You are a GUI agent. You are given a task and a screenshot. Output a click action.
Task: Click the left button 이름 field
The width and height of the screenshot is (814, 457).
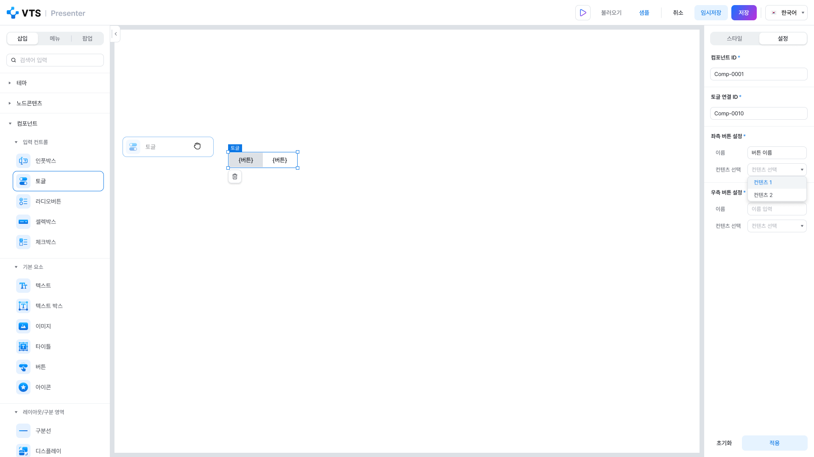[x=777, y=153]
